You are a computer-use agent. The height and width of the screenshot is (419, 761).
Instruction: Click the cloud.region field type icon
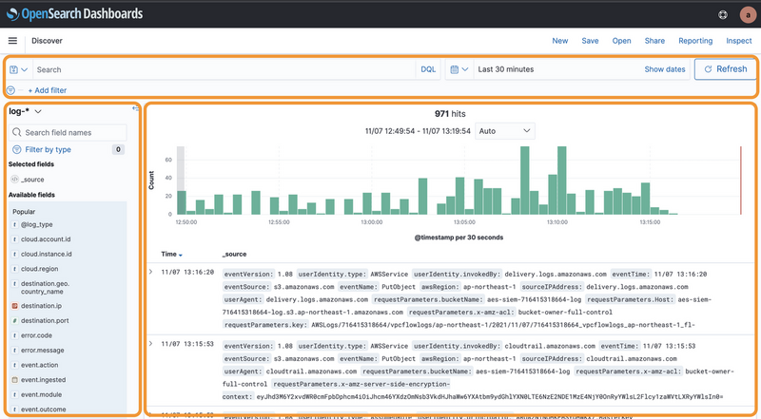coord(14,269)
